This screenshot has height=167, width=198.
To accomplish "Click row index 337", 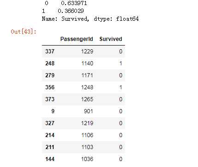I will 50,52.
